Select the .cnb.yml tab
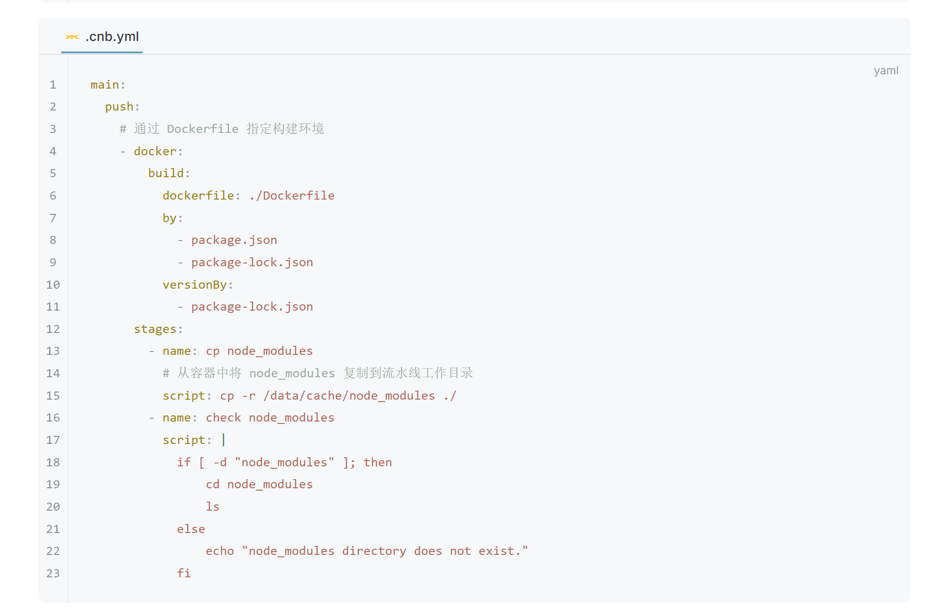 tap(112, 37)
